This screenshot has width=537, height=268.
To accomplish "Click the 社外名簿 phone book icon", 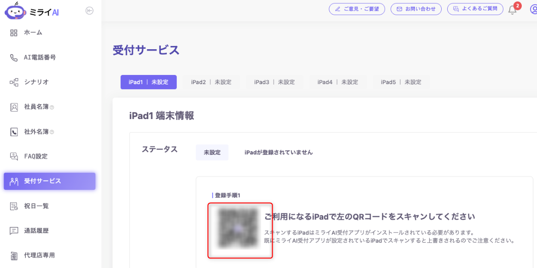I will (14, 132).
